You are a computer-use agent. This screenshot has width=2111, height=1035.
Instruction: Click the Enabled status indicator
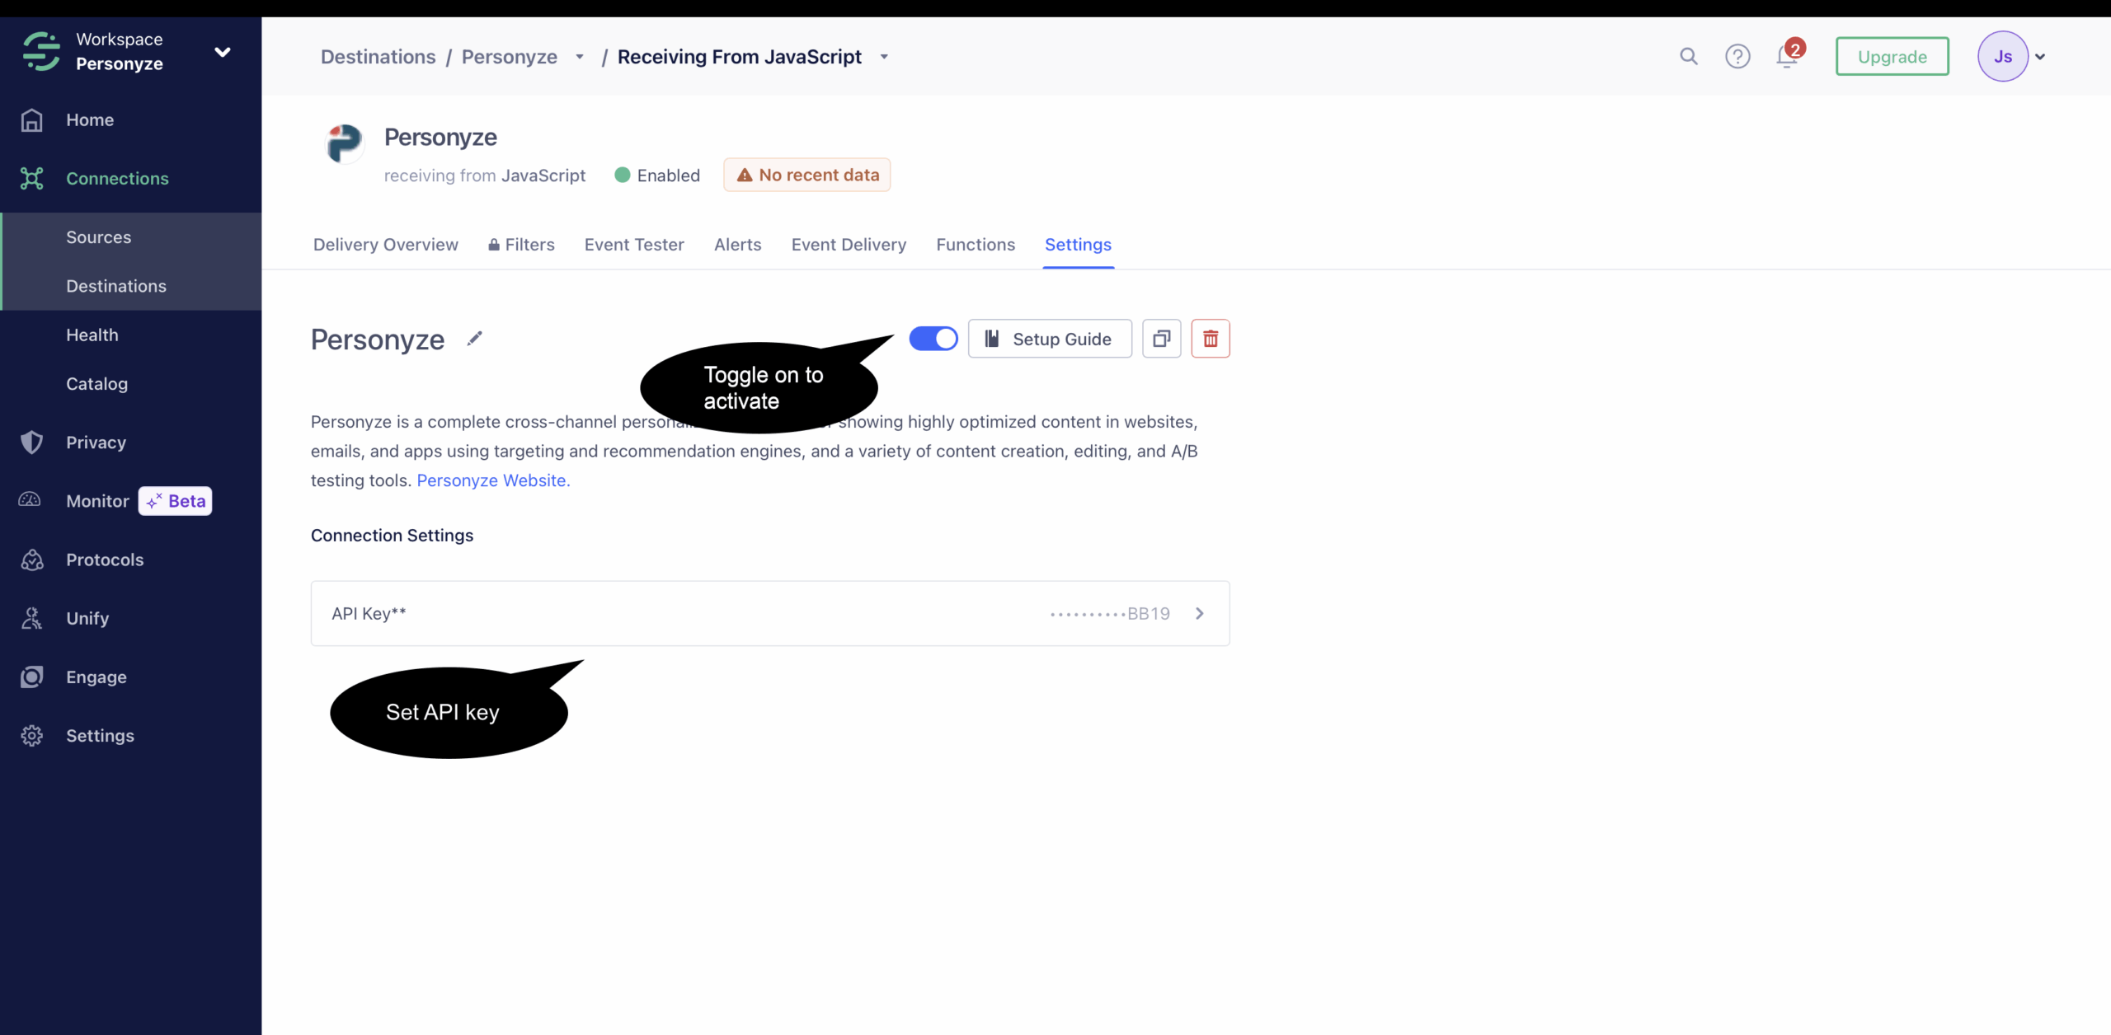click(657, 176)
